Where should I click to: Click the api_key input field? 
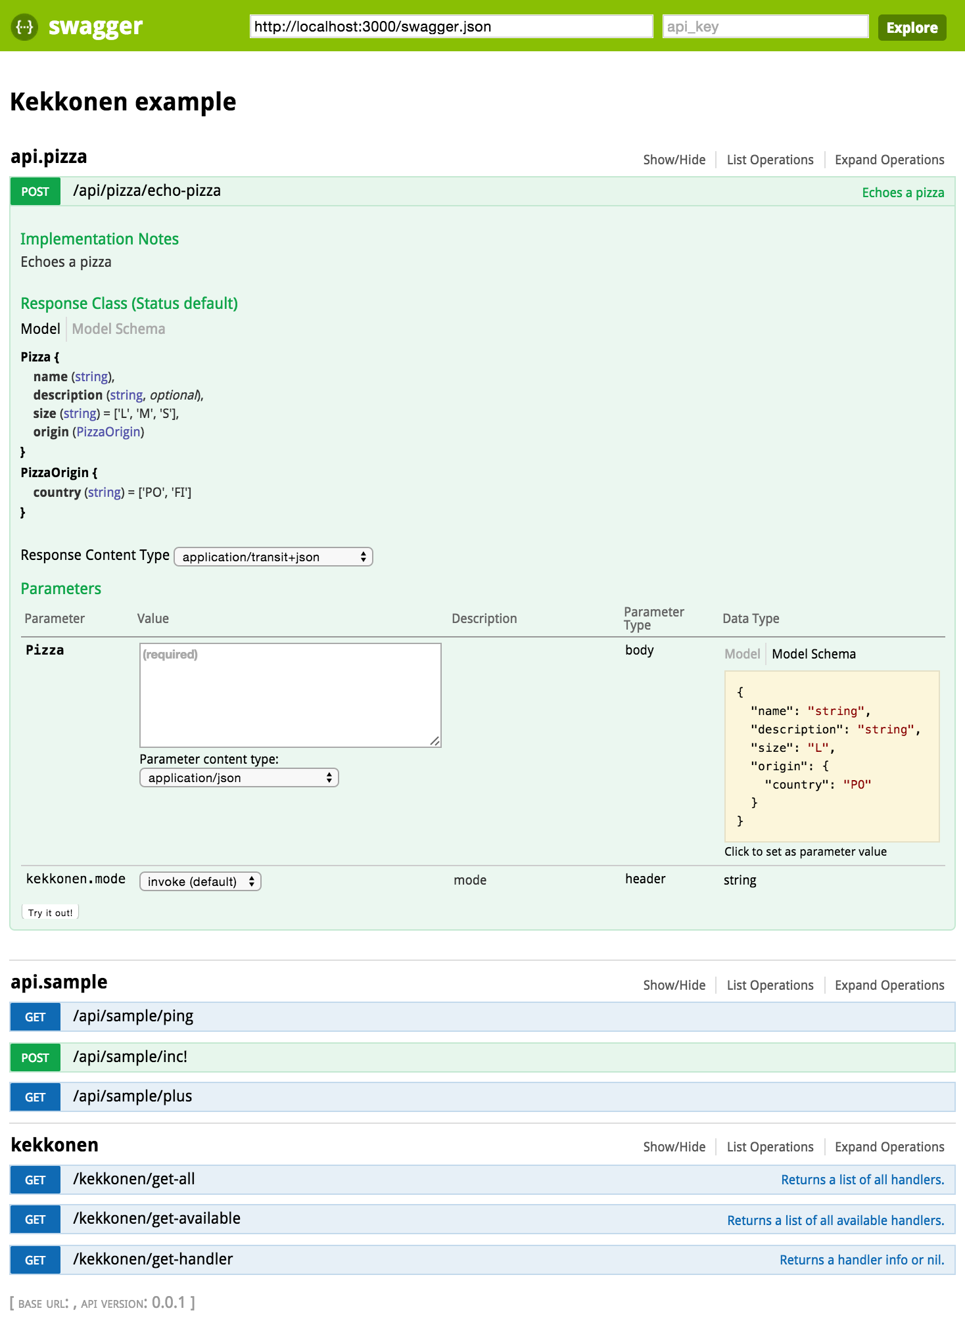[x=765, y=27]
